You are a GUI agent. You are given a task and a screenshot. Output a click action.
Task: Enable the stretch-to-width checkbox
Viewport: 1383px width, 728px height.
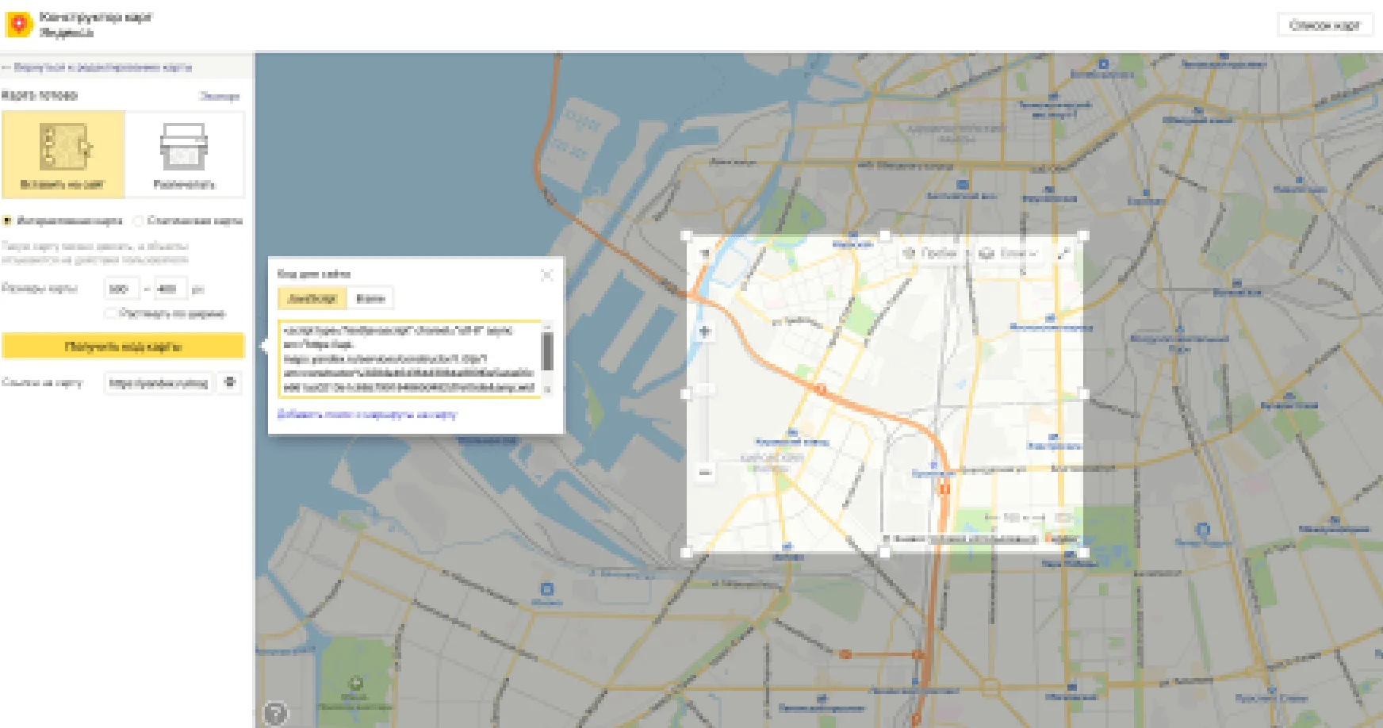pos(111,313)
